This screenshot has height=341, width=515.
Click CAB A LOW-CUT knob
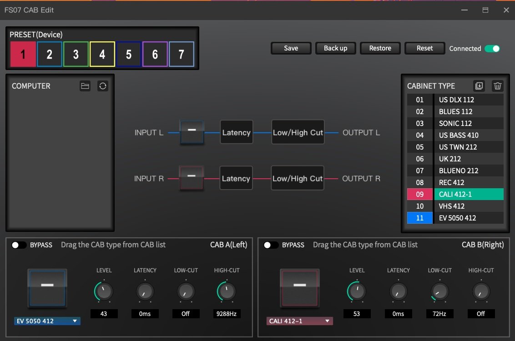186,291
